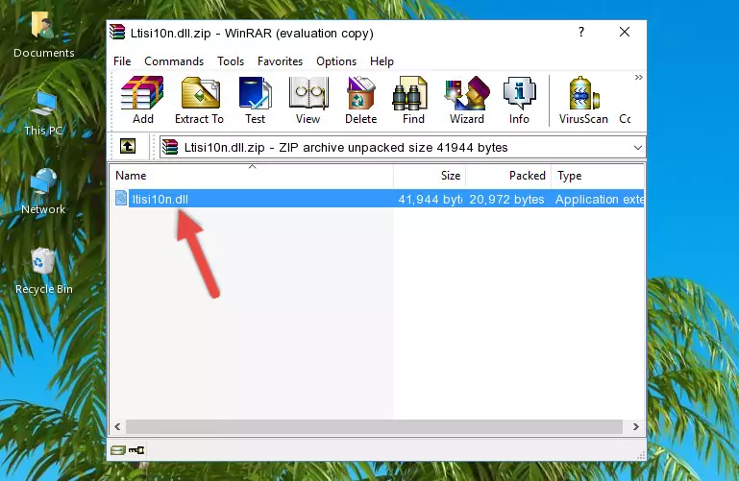
Task: Sort by the Name column header
Action: (252, 176)
